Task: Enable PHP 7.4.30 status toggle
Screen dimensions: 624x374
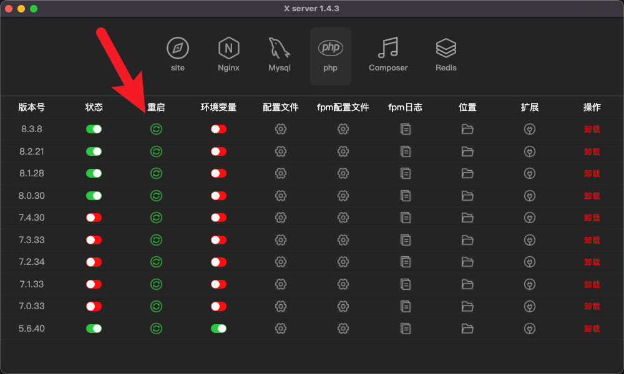Action: [94, 218]
